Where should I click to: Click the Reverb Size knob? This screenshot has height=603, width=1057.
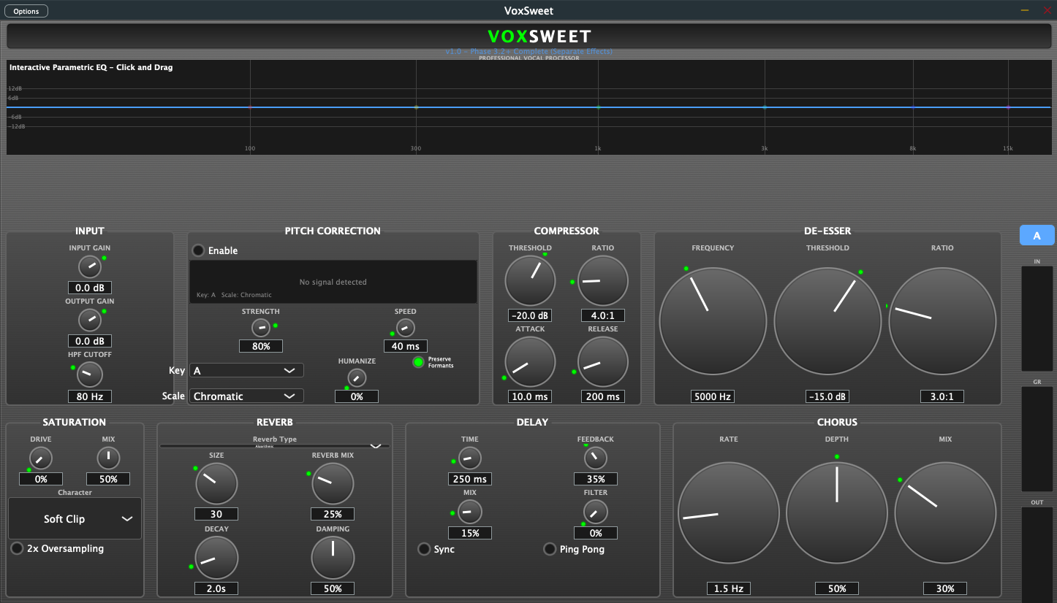click(216, 483)
